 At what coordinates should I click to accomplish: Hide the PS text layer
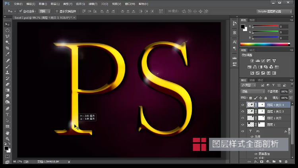click(x=243, y=131)
